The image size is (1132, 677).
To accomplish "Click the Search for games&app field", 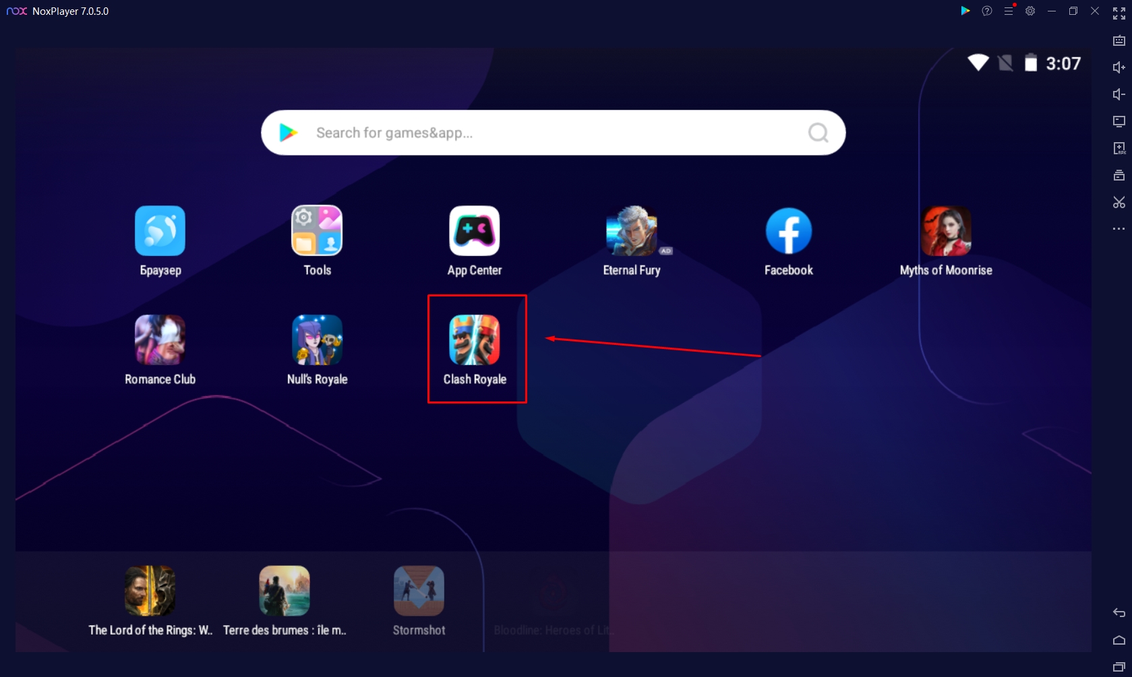I will click(553, 133).
